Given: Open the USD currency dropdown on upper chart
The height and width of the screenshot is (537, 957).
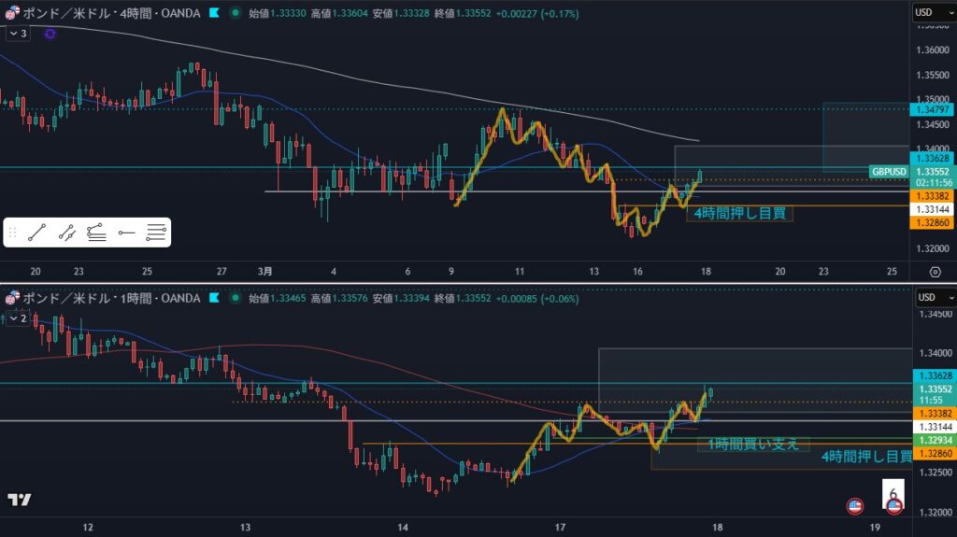Looking at the screenshot, I should coord(929,12).
